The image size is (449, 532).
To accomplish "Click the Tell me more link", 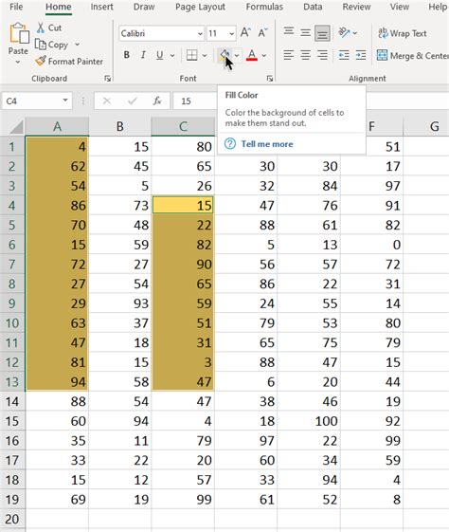I will point(267,144).
